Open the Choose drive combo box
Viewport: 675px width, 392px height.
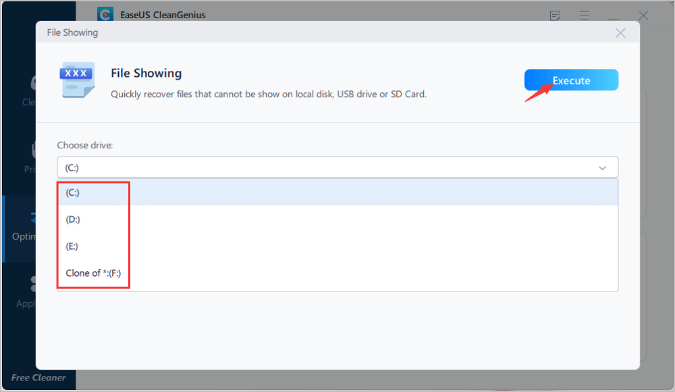tap(337, 167)
